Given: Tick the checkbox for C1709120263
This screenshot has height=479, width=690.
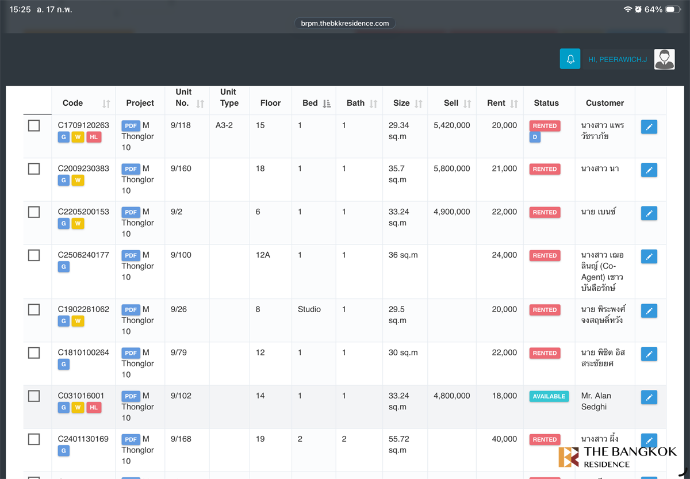Looking at the screenshot, I should point(34,125).
